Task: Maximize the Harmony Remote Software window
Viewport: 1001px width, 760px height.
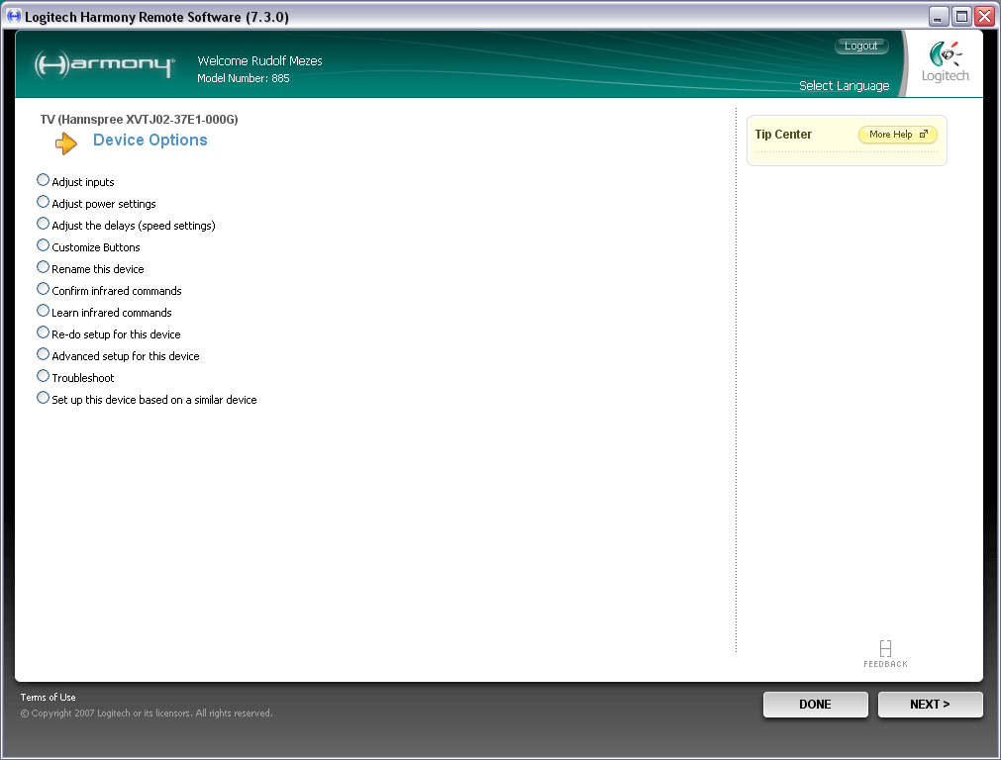Action: tap(961, 17)
